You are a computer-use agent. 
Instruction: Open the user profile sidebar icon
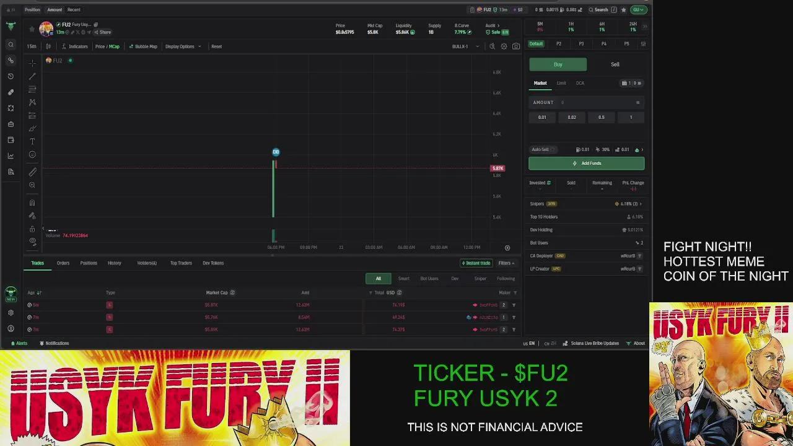(x=11, y=328)
